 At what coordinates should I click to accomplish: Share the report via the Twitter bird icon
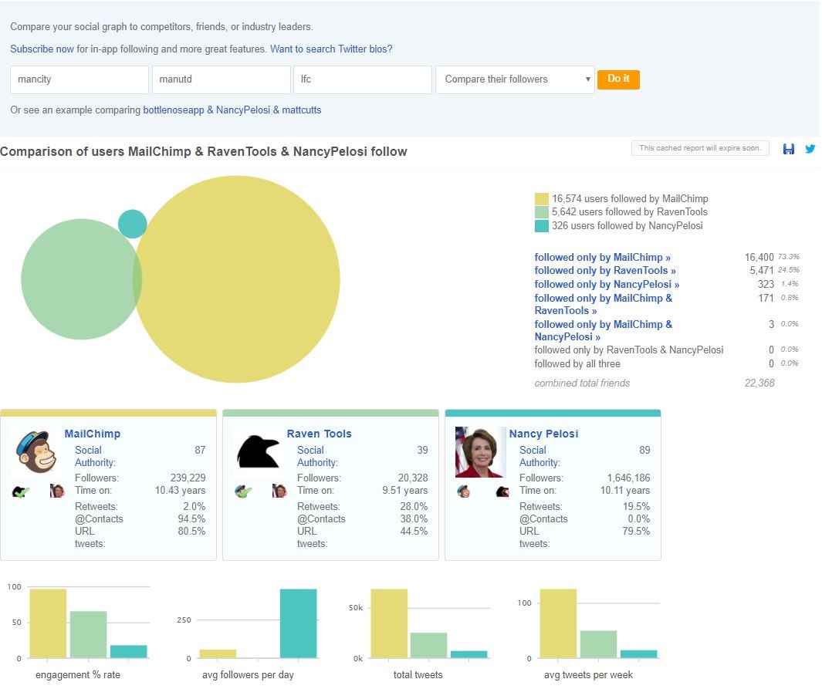point(810,149)
